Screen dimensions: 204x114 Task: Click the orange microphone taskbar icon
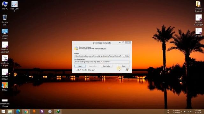[34, 111]
